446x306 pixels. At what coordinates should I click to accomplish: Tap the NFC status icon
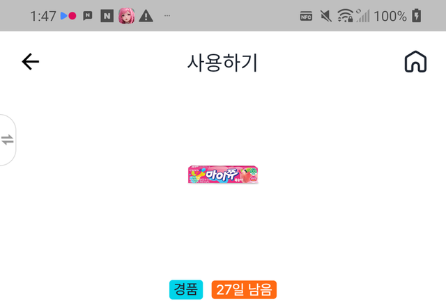[x=306, y=16]
